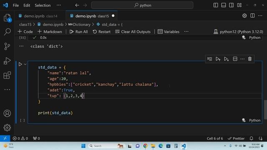
Task: Open the Edit menu
Action: click(x=27, y=5)
